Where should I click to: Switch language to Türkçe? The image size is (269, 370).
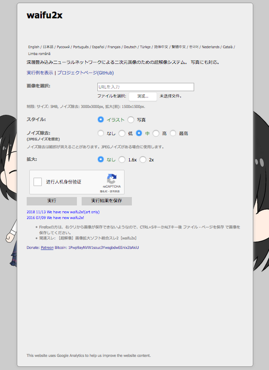point(145,47)
